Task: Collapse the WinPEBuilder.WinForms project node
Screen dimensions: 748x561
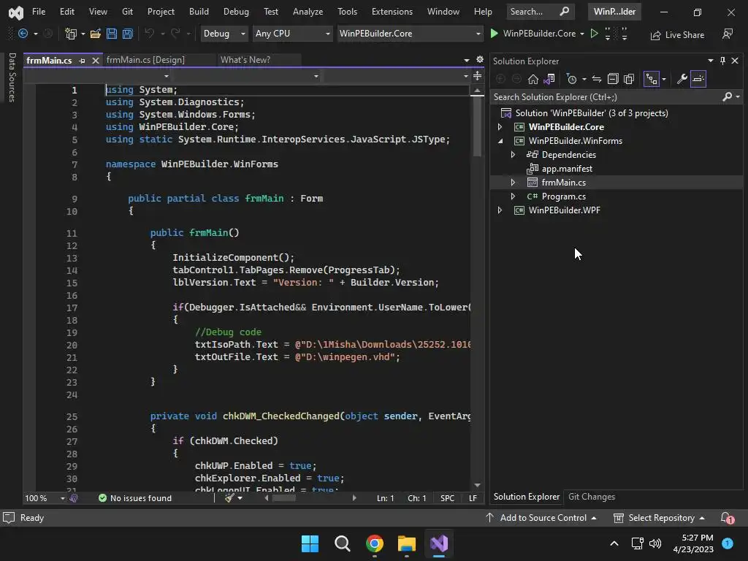Action: pyautogui.click(x=500, y=141)
